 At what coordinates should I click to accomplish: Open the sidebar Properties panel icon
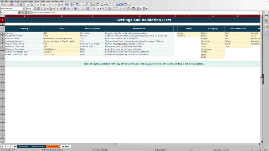[266, 17]
